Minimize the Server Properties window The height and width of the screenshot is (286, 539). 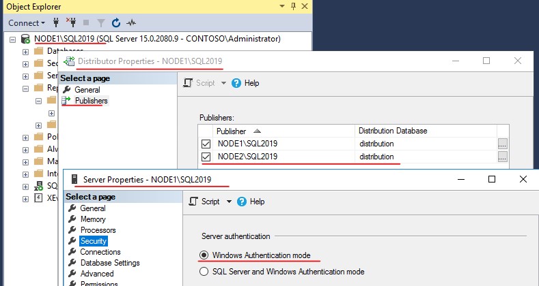point(460,179)
